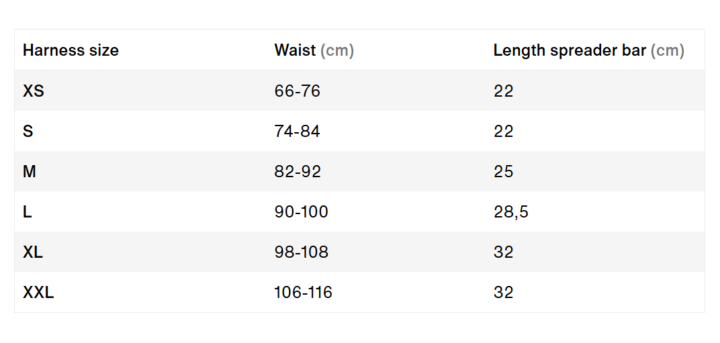Viewport: 720px width, 343px height.
Task: Select the XS harness size cell
Action: tap(34, 91)
